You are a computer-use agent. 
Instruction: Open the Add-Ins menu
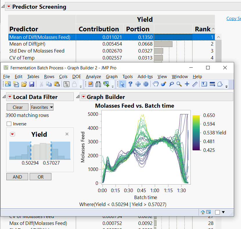point(145,77)
